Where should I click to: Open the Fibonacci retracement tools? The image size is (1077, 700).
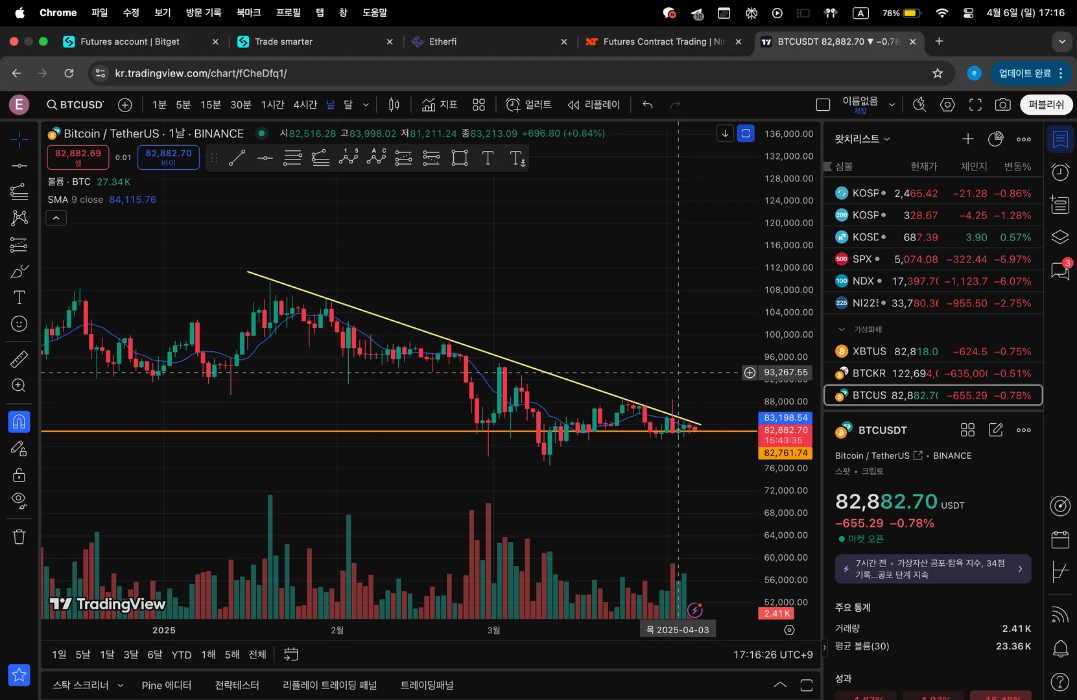pos(19,192)
